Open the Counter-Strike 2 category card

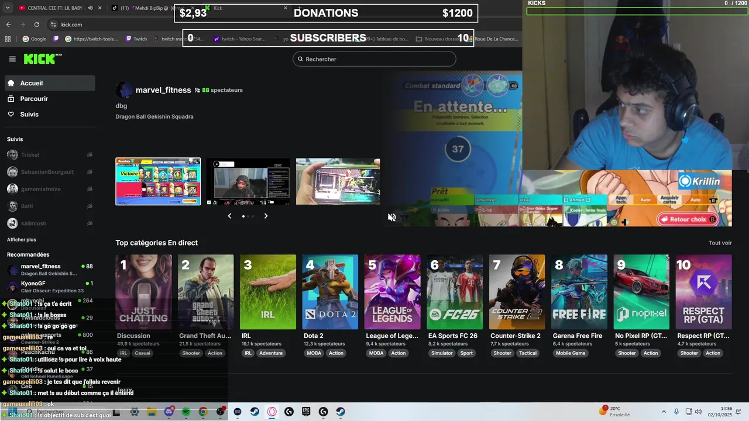coord(517,292)
